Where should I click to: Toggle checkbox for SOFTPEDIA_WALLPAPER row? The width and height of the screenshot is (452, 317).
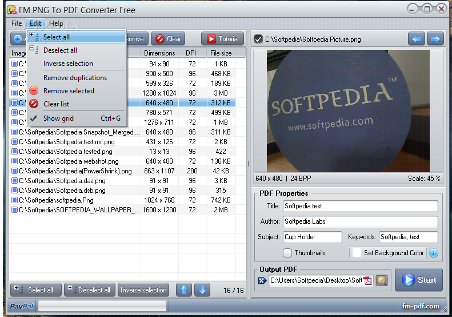(14, 210)
